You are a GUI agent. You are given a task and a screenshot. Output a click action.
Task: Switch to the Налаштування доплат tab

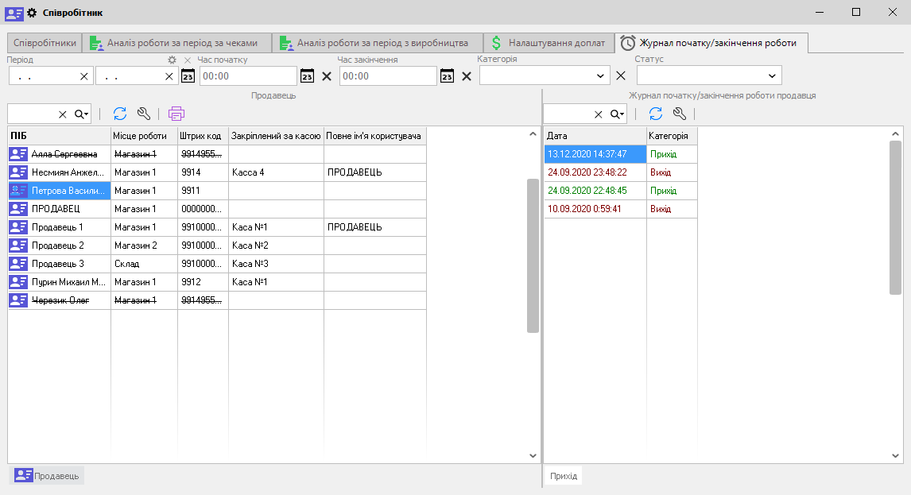[x=548, y=43]
